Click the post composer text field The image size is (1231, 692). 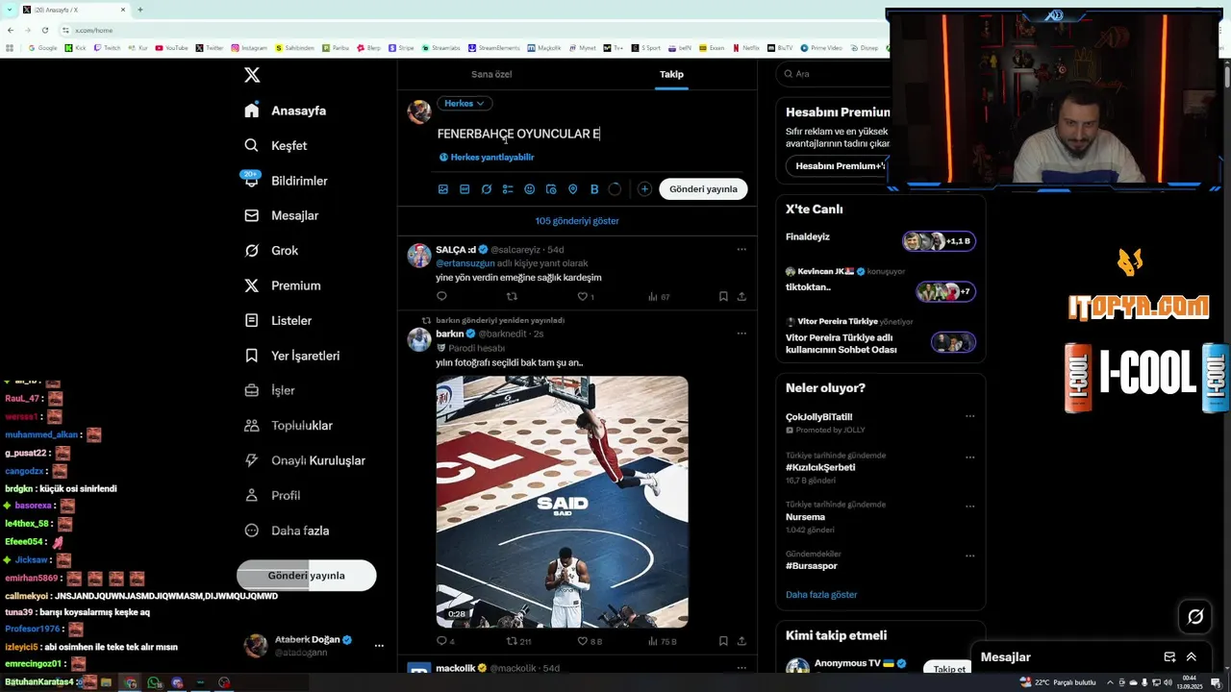click(591, 134)
